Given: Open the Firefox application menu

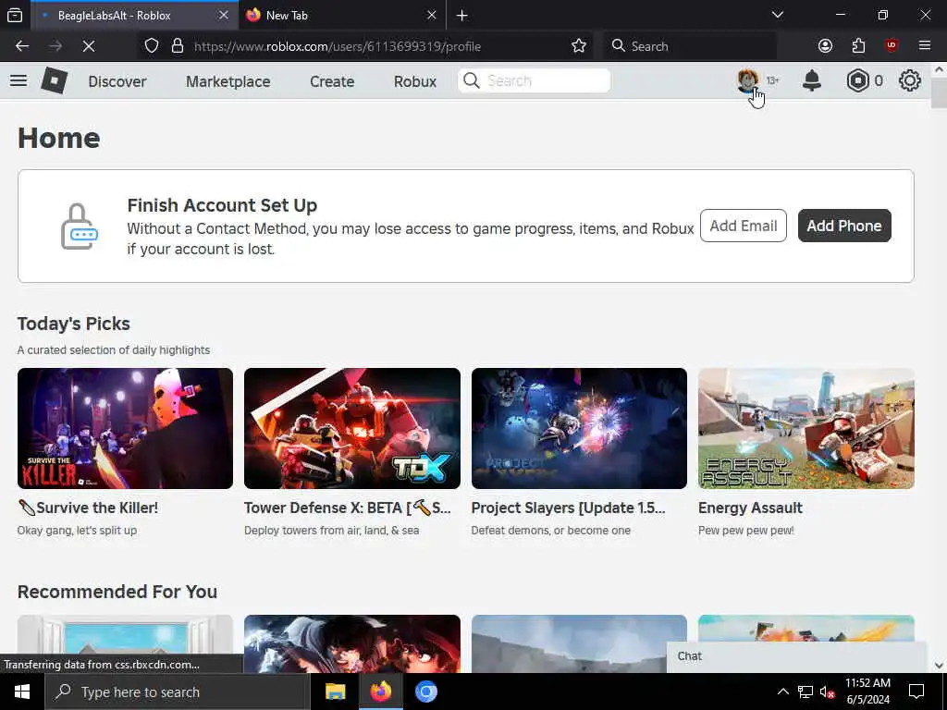Looking at the screenshot, I should [925, 46].
